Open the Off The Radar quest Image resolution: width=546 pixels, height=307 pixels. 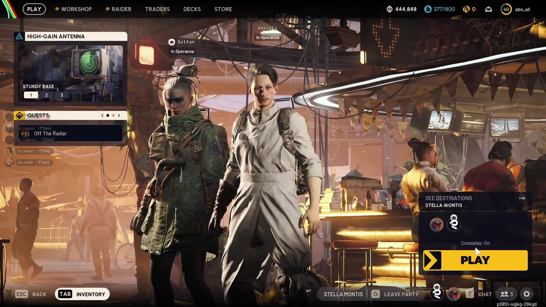pyautogui.click(x=70, y=133)
